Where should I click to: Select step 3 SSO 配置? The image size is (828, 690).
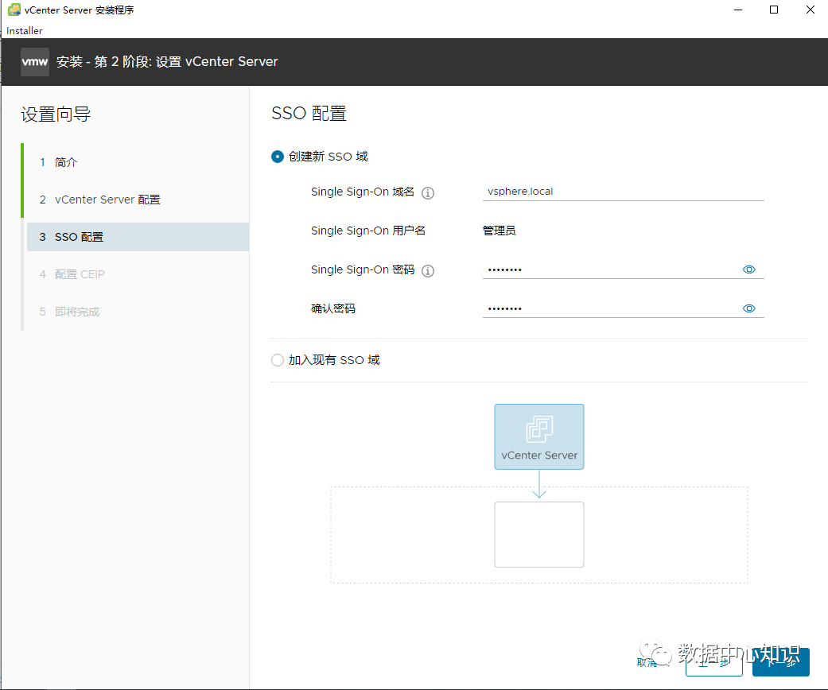click(138, 237)
